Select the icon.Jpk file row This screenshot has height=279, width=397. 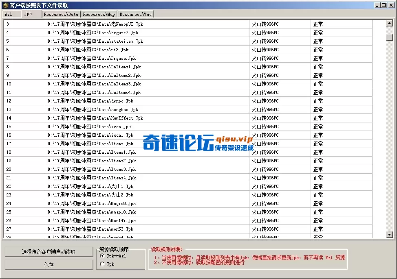coord(122,126)
